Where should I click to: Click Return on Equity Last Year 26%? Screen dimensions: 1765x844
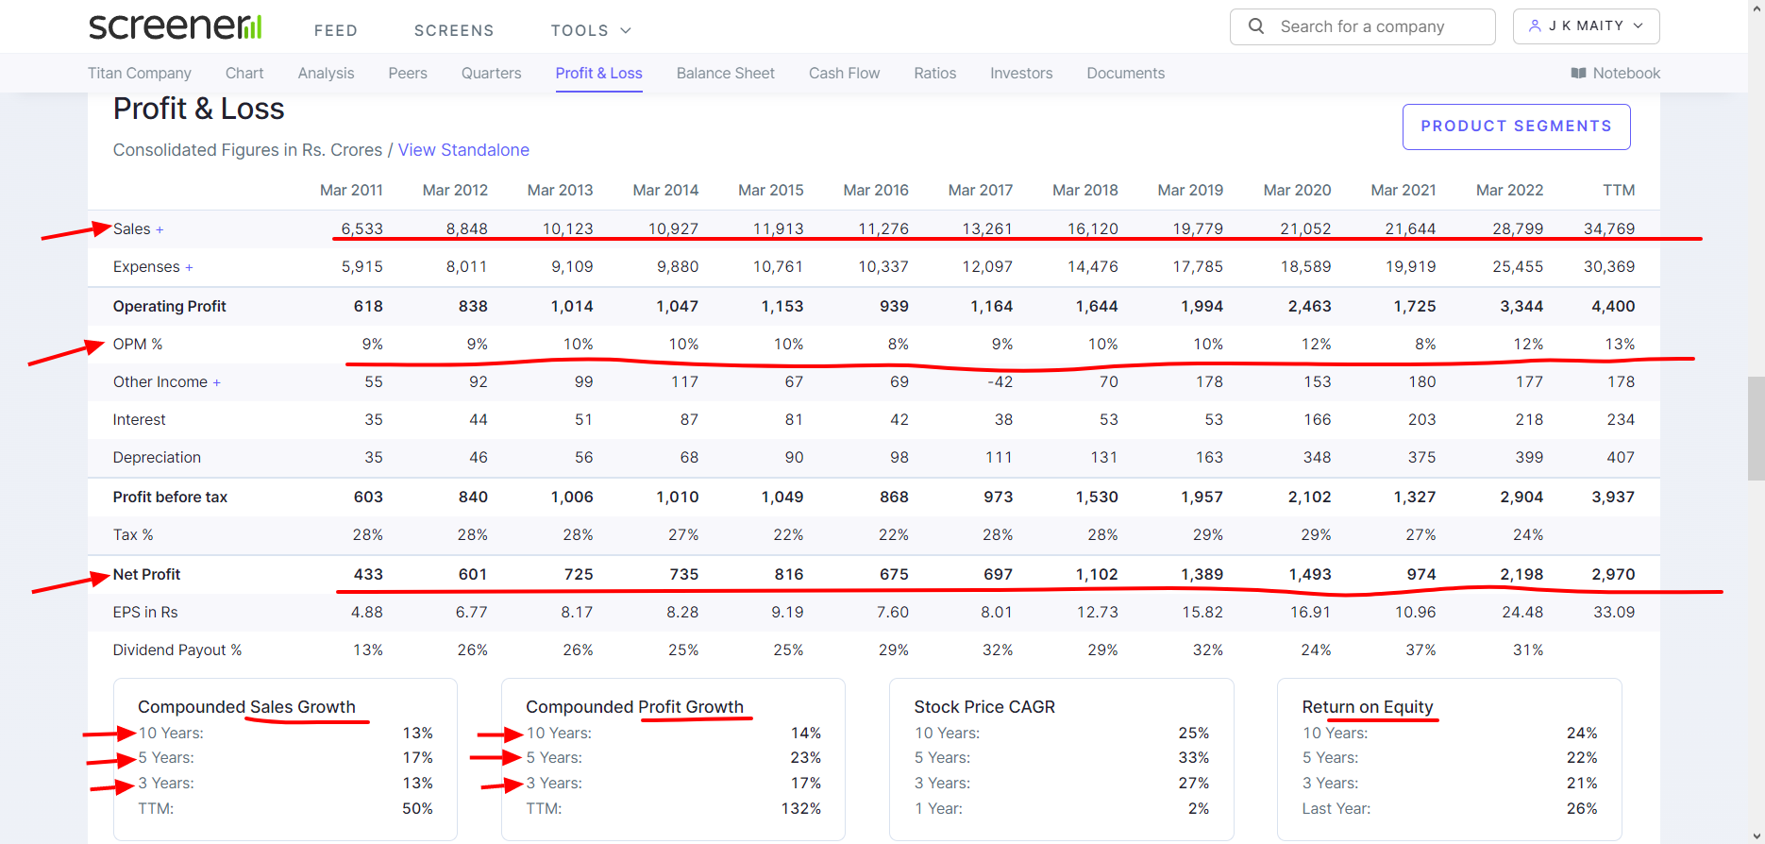click(1582, 808)
